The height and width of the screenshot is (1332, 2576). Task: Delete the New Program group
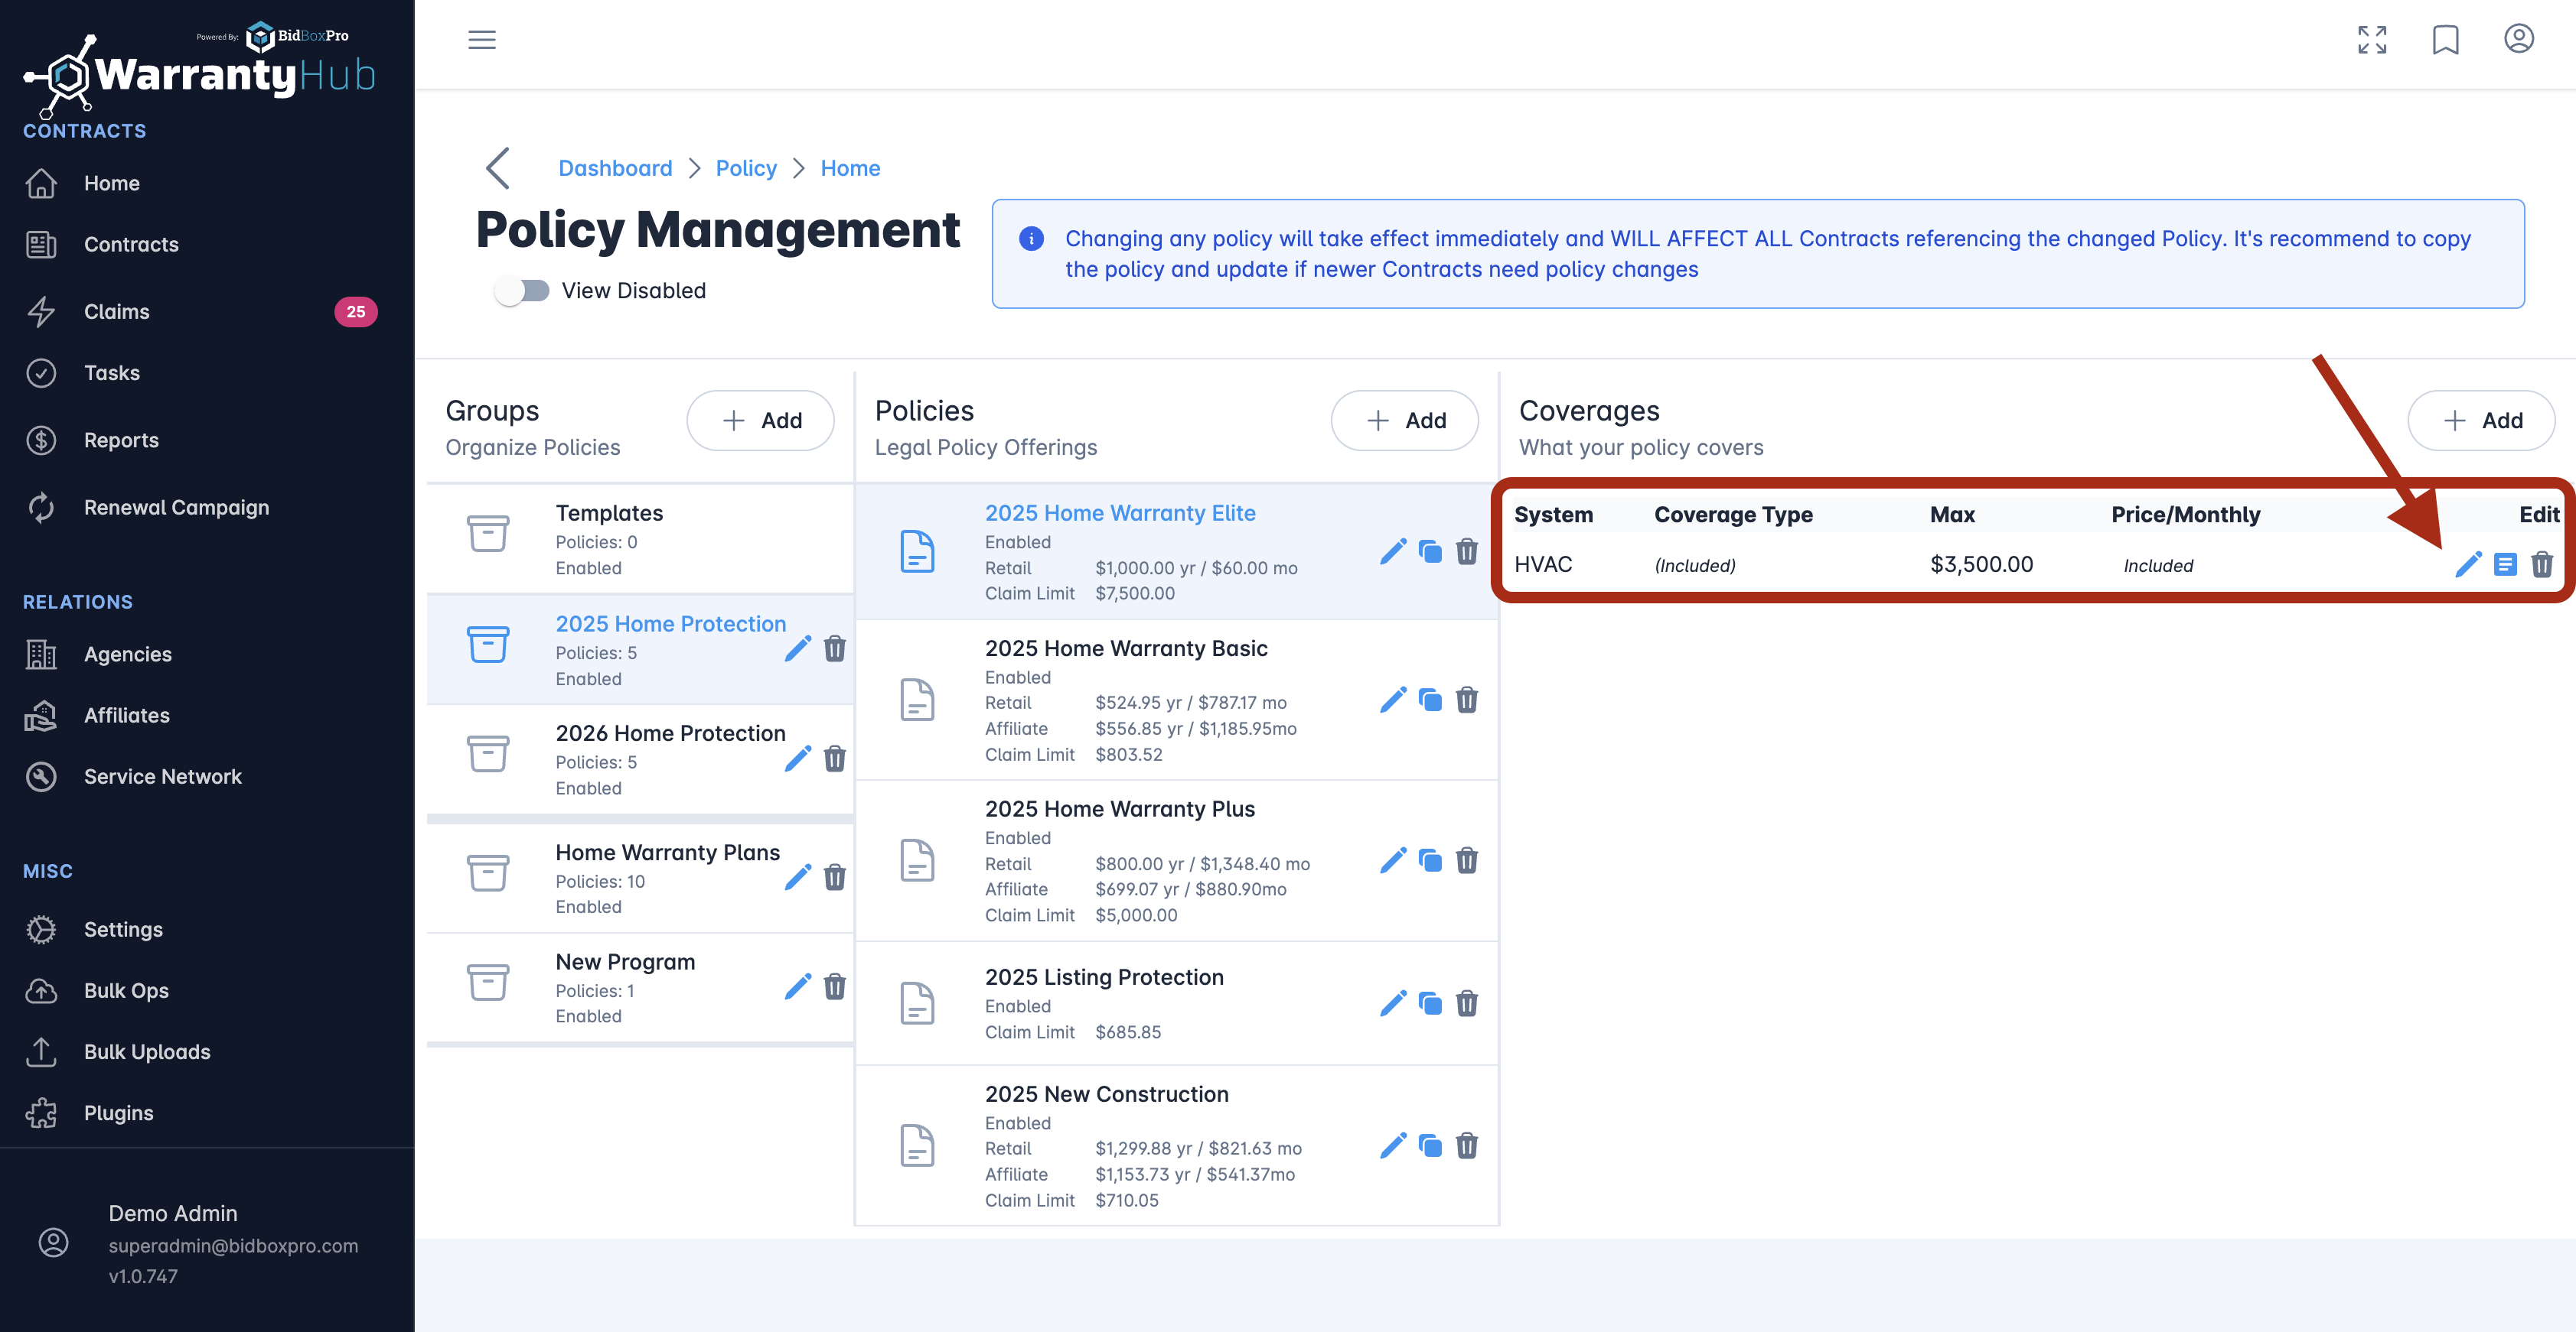coord(834,987)
